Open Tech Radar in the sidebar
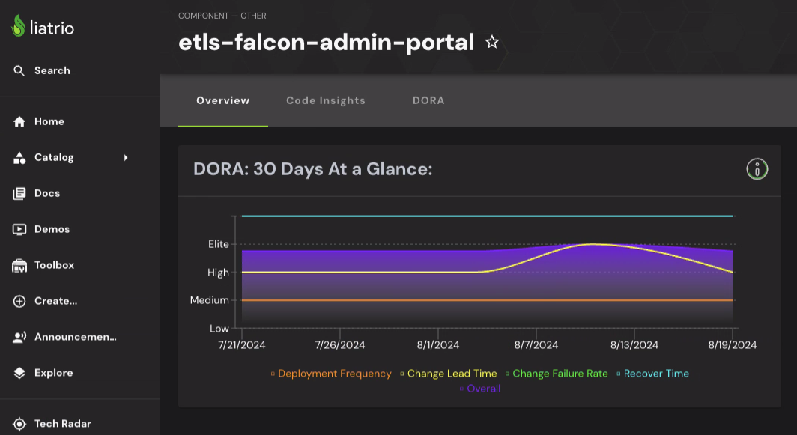 coord(80,424)
